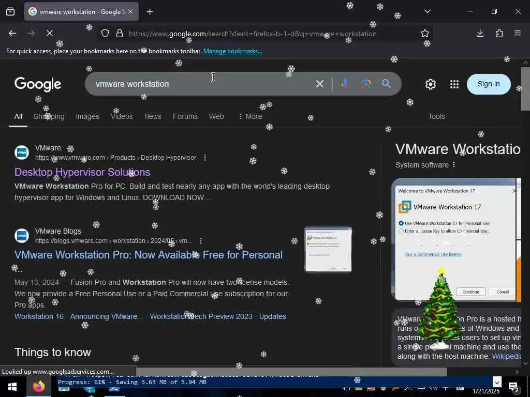
Task: Open knowledge panel more options dots
Action: point(453,165)
